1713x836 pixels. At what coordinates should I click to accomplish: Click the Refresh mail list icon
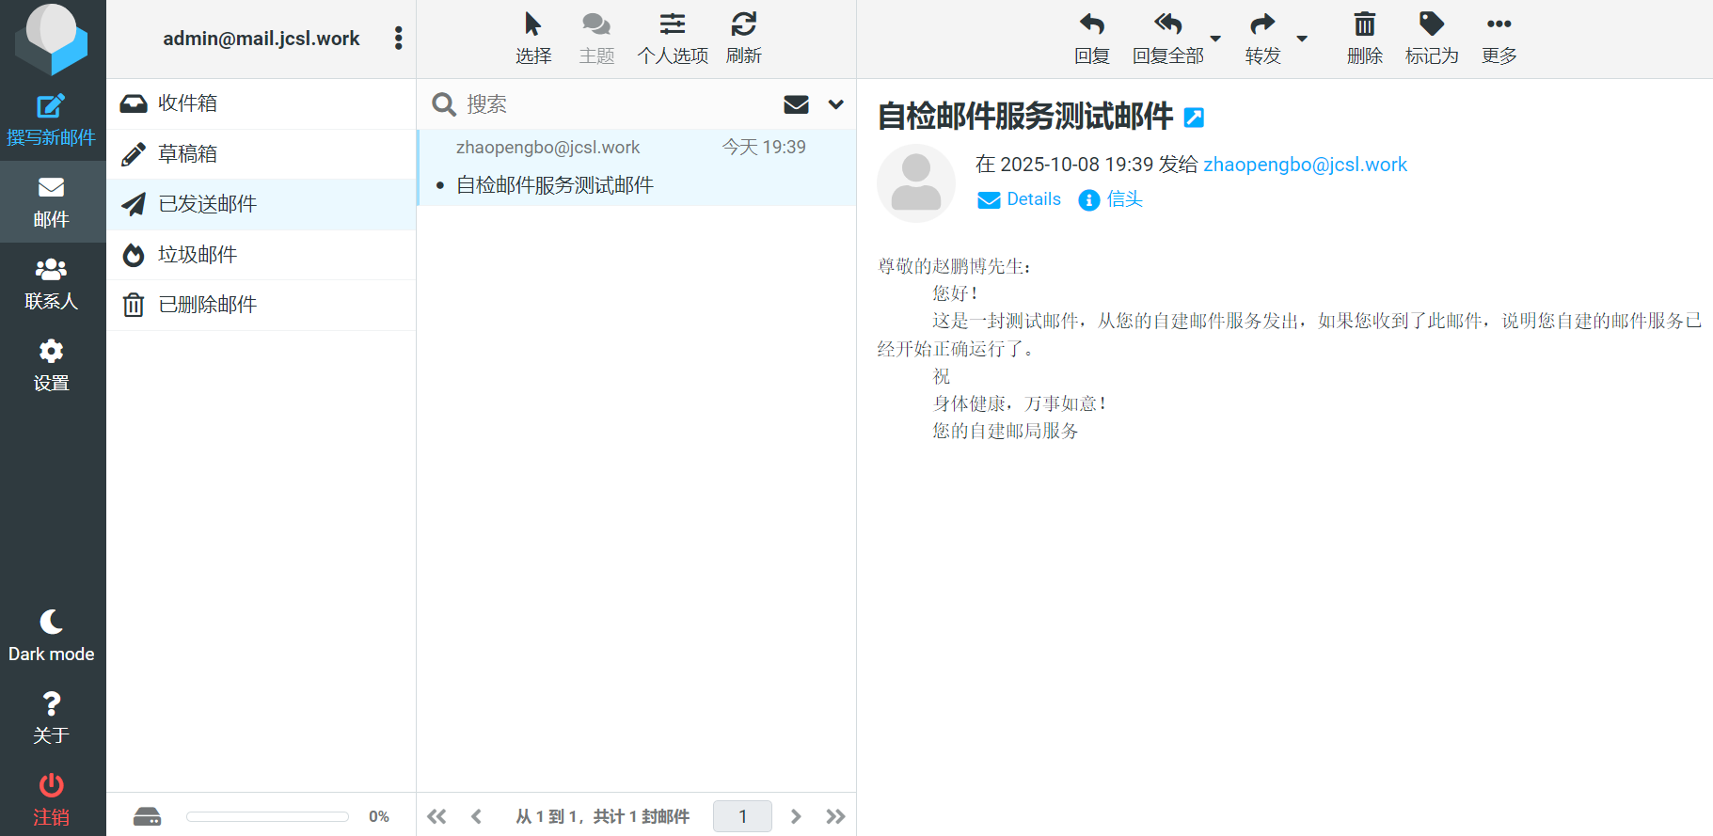[743, 24]
